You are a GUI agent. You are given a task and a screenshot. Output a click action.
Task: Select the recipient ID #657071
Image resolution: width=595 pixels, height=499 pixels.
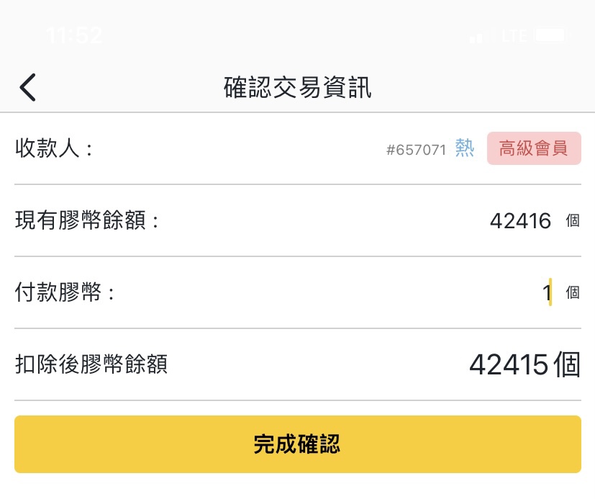click(416, 150)
